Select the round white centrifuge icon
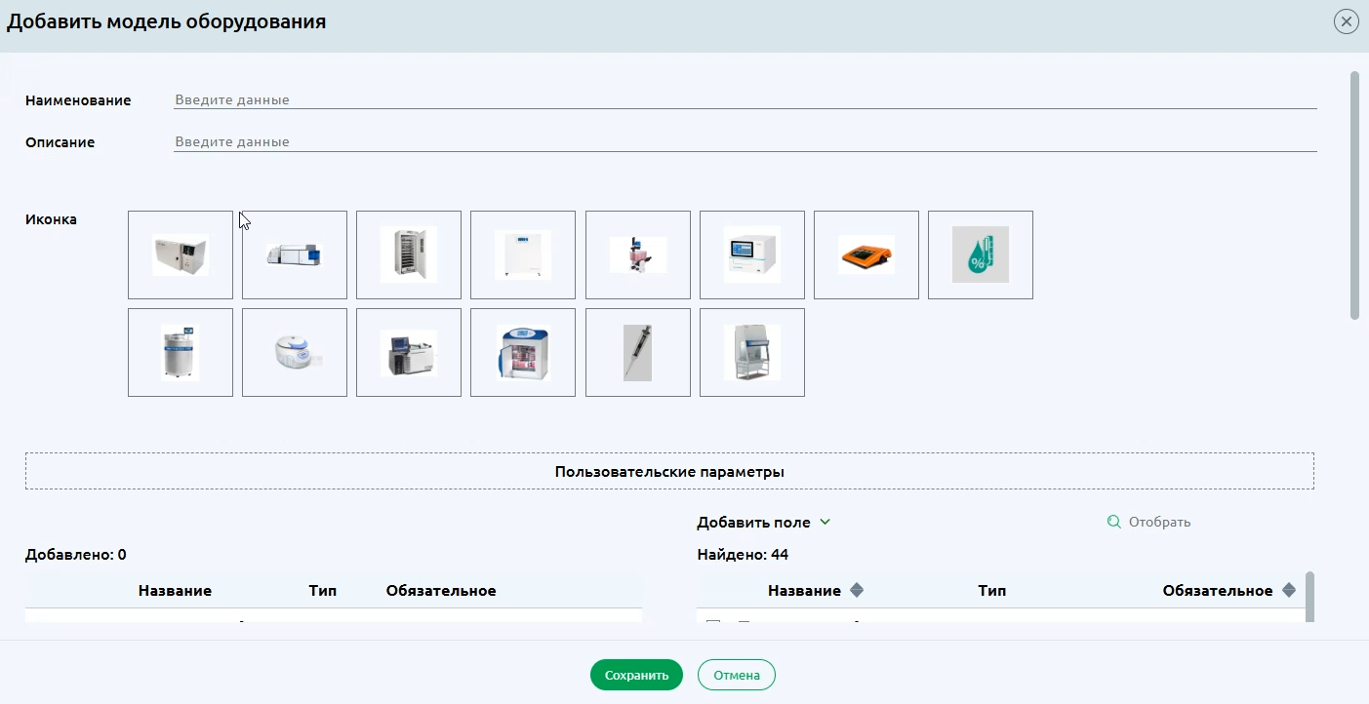This screenshot has width=1369, height=704. tap(295, 352)
